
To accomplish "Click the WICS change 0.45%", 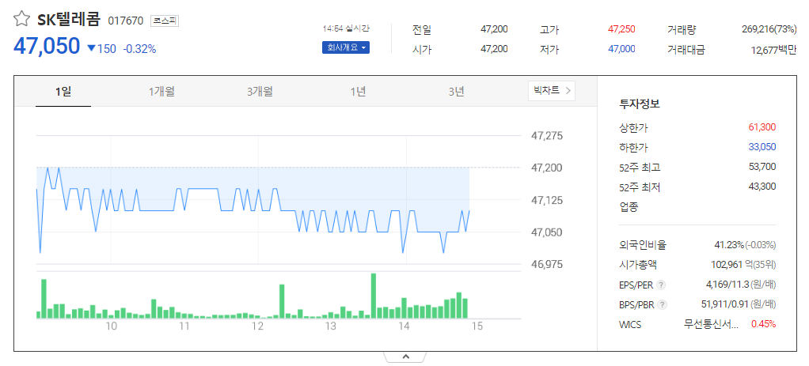I will (764, 324).
